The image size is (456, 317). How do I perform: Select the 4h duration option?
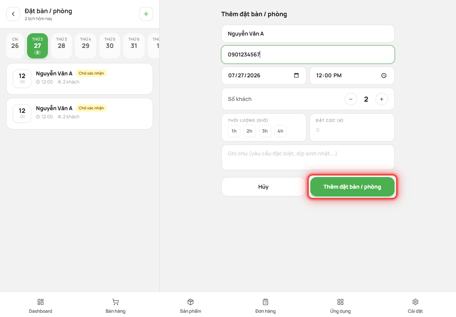coord(280,131)
